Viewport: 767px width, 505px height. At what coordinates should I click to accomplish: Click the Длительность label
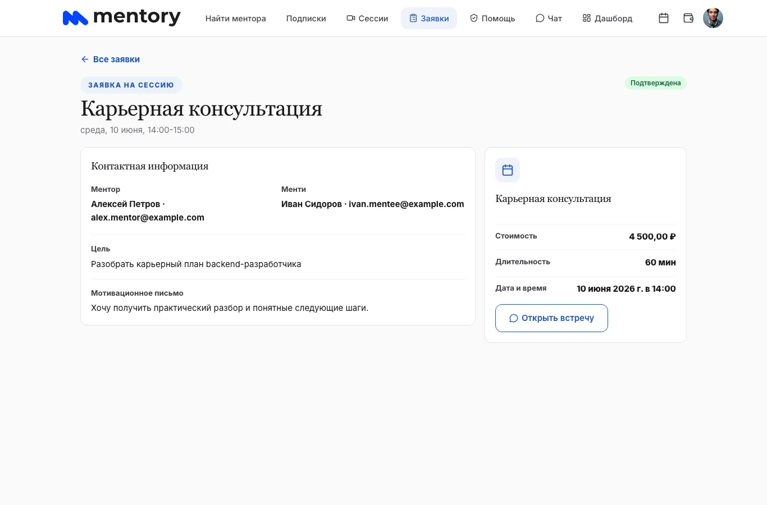[x=523, y=262]
